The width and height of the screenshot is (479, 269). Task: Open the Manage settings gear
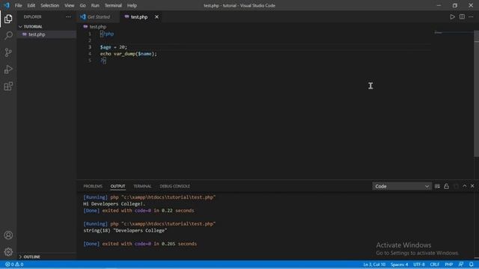[8, 252]
